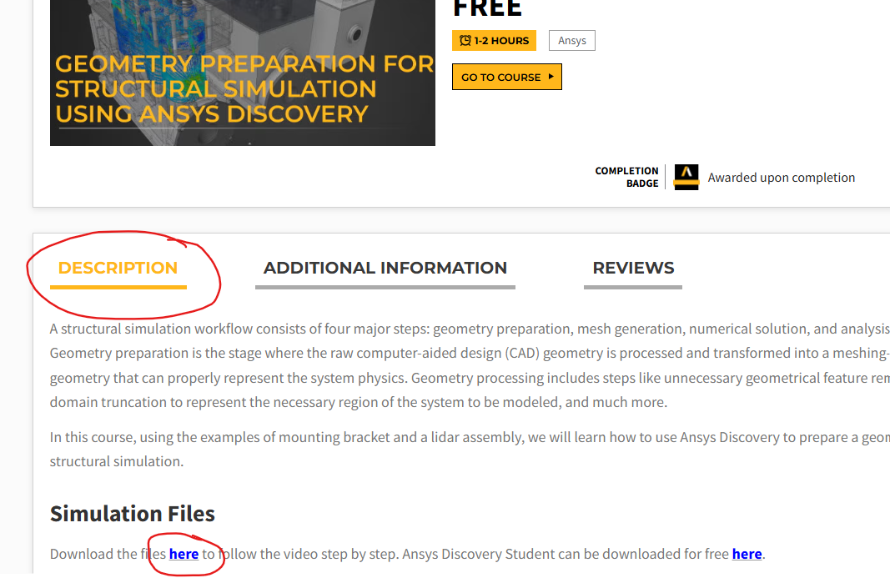Click the Simulation Files heading
The height and width of the screenshot is (578, 890).
click(133, 514)
